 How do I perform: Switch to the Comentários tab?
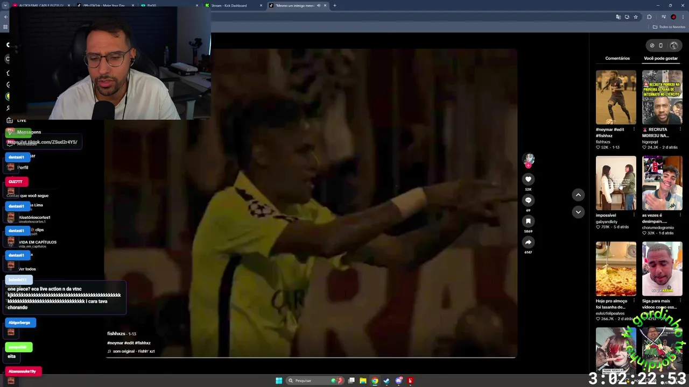617,58
